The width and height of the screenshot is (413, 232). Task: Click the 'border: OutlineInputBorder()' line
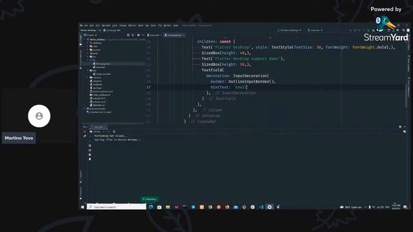point(243,81)
